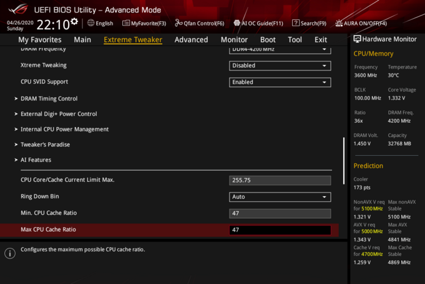Select Min. CPU Cache Ratio label
425x284 pixels.
click(x=49, y=213)
